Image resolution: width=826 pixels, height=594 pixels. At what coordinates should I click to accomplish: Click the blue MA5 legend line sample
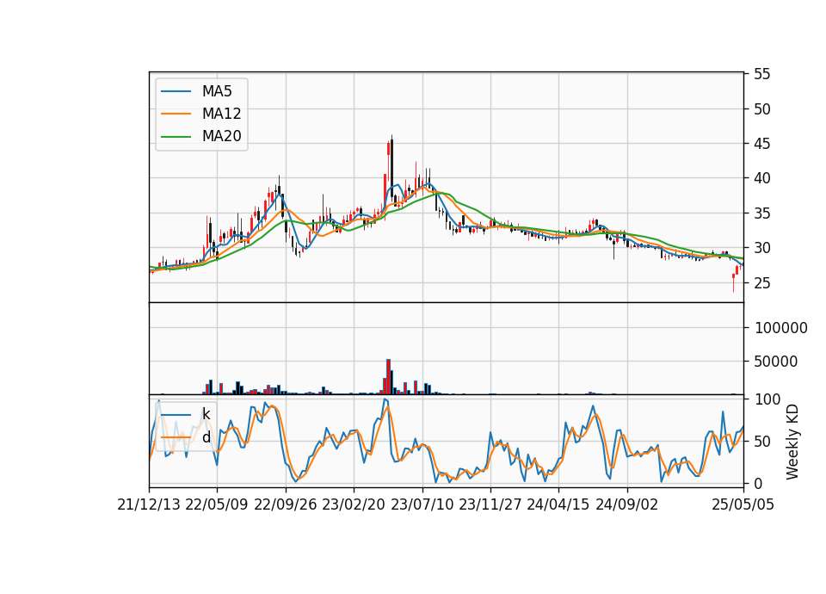176,91
